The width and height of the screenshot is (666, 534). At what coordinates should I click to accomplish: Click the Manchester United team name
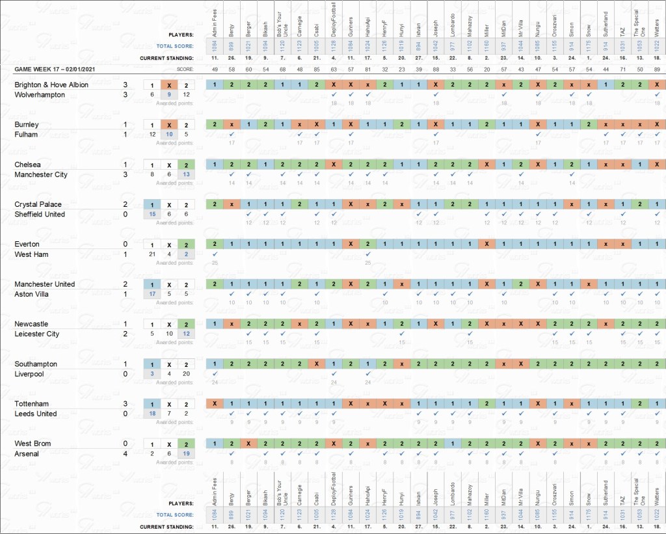point(44,284)
